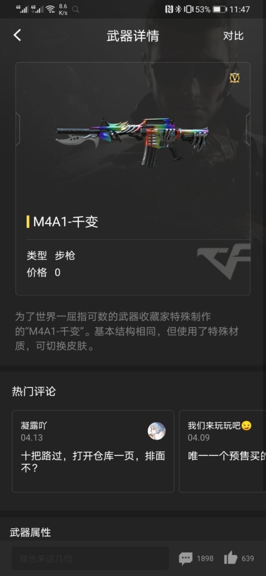
Task: Show next weapon with right edge arrow
Action: (x=248, y=129)
